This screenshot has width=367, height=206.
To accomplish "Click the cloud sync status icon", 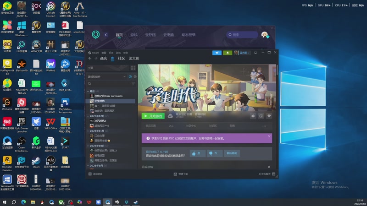I will click(x=170, y=116).
